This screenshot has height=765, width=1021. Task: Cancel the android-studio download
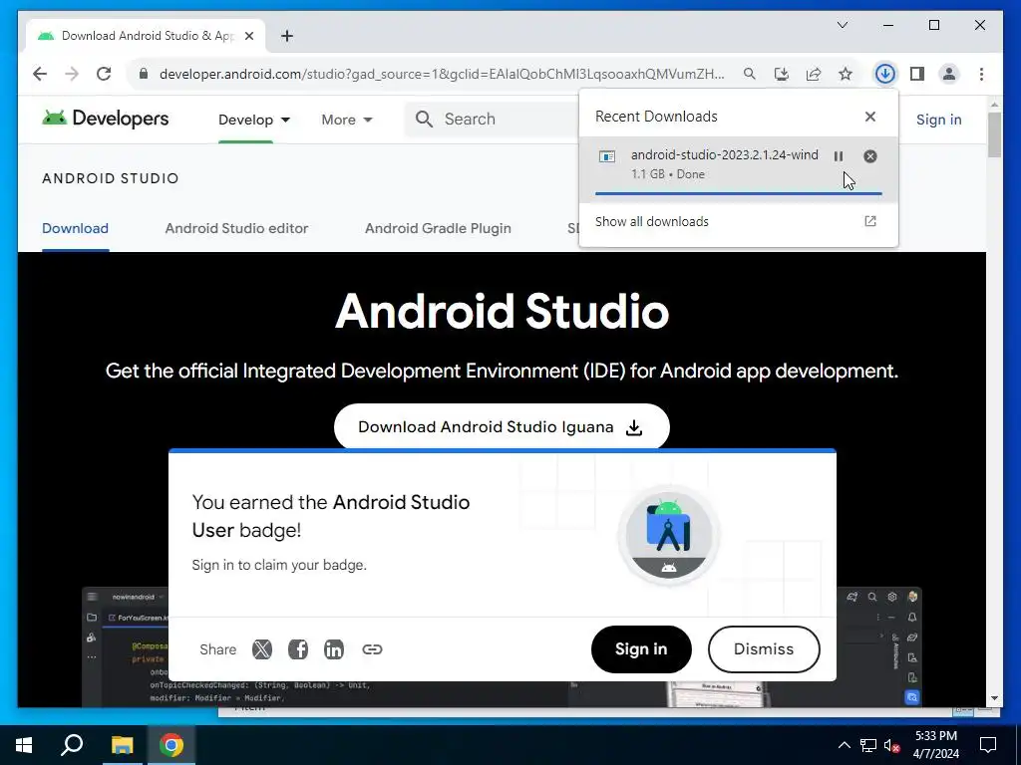tap(869, 156)
